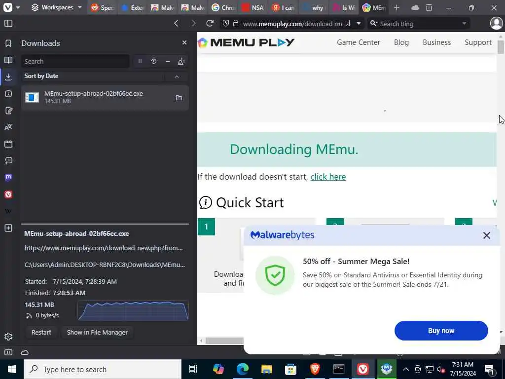Open the Vivaldi main menu icon
The width and height of the screenshot is (505, 379).
(x=8, y=7)
